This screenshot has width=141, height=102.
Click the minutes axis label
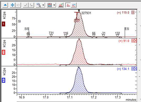point(131,100)
